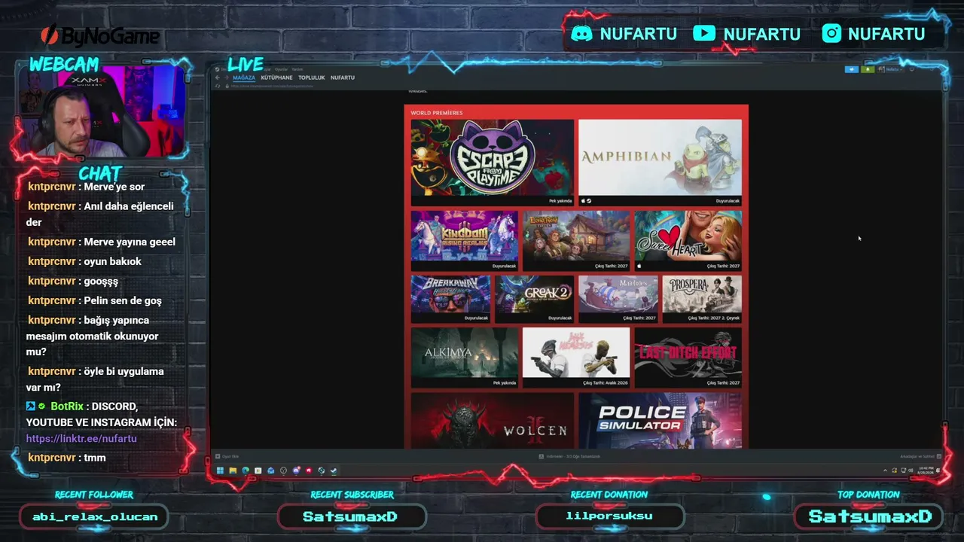Launch Microsoft Edge from the taskbar

tap(246, 470)
